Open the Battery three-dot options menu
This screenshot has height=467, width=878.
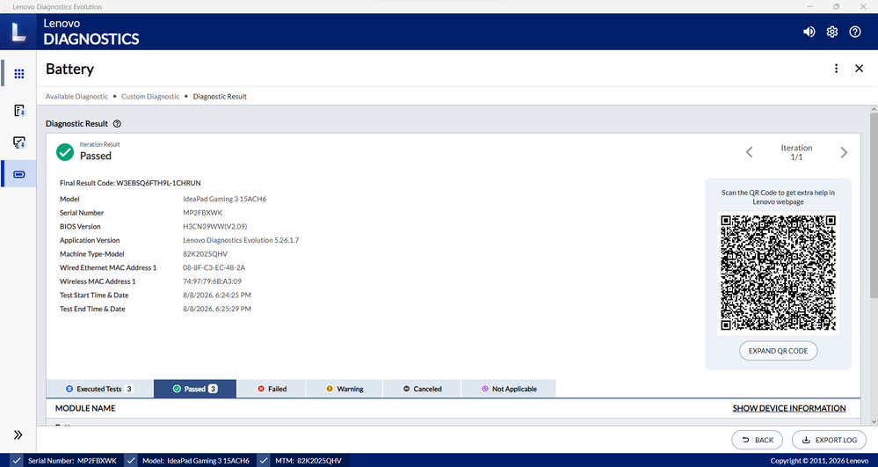coord(836,69)
